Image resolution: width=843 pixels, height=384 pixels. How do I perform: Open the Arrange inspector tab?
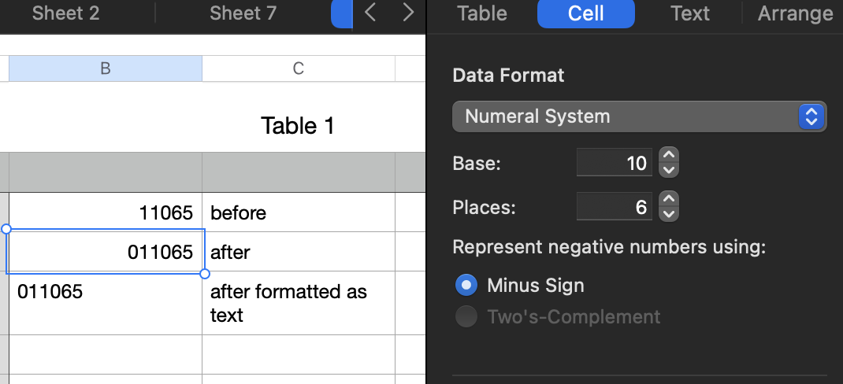(795, 13)
